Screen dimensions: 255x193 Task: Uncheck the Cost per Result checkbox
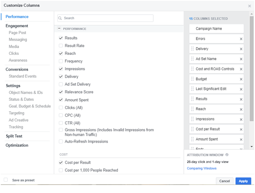click(61, 163)
